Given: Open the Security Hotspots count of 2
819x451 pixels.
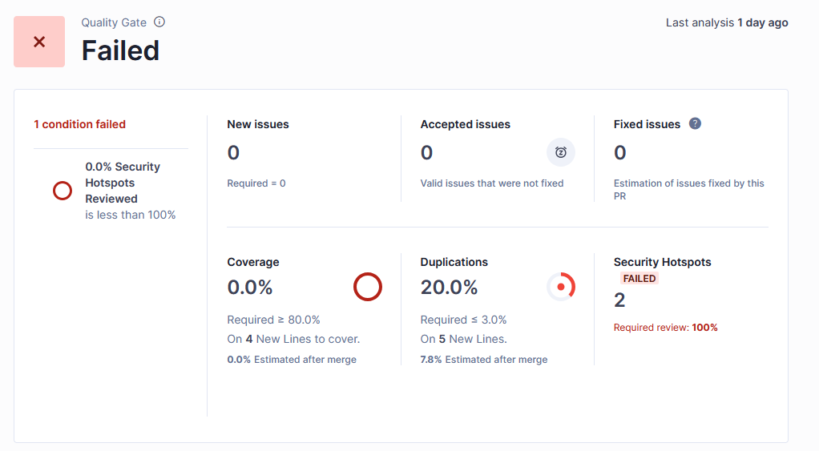Looking at the screenshot, I should (619, 300).
